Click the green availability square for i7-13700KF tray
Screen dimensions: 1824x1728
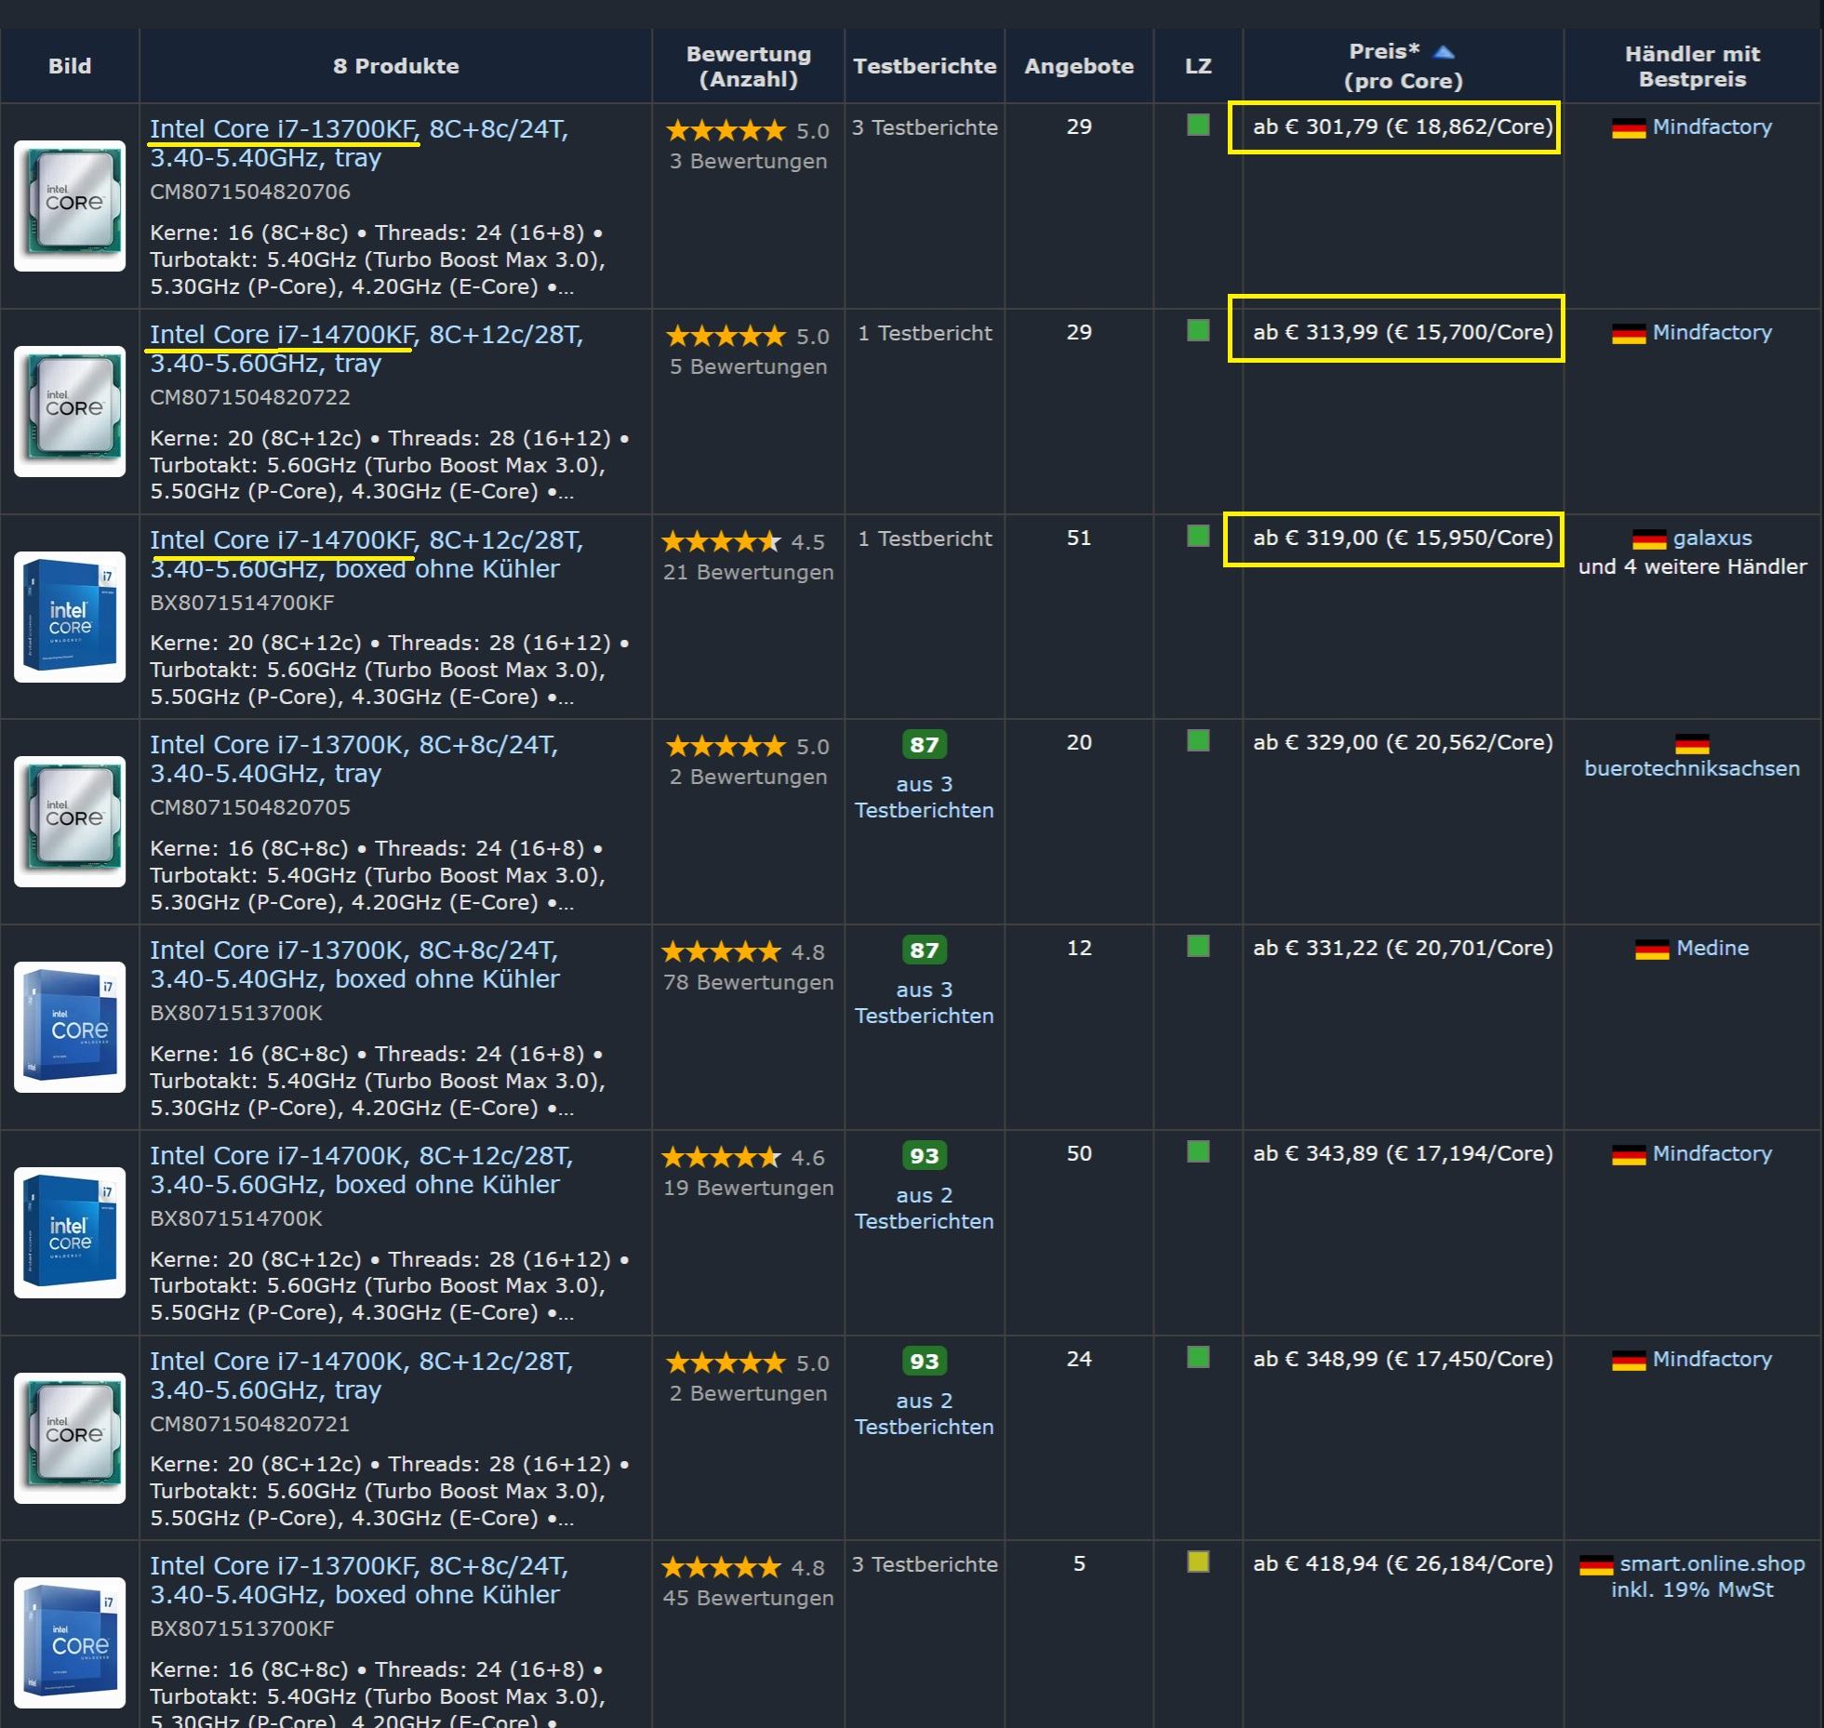pos(1198,125)
